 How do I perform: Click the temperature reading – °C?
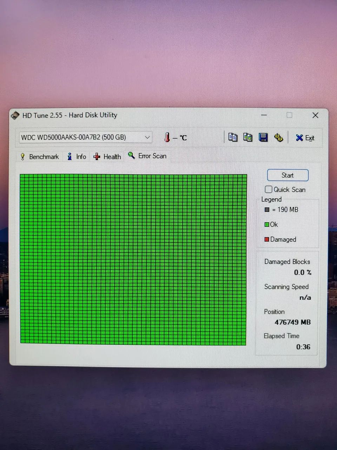coord(180,137)
